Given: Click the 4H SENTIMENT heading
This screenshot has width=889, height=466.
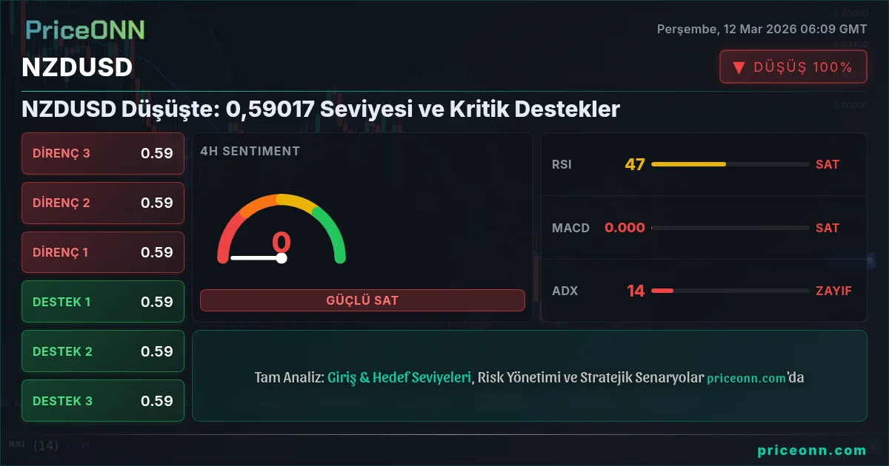Looking at the screenshot, I should pos(250,151).
